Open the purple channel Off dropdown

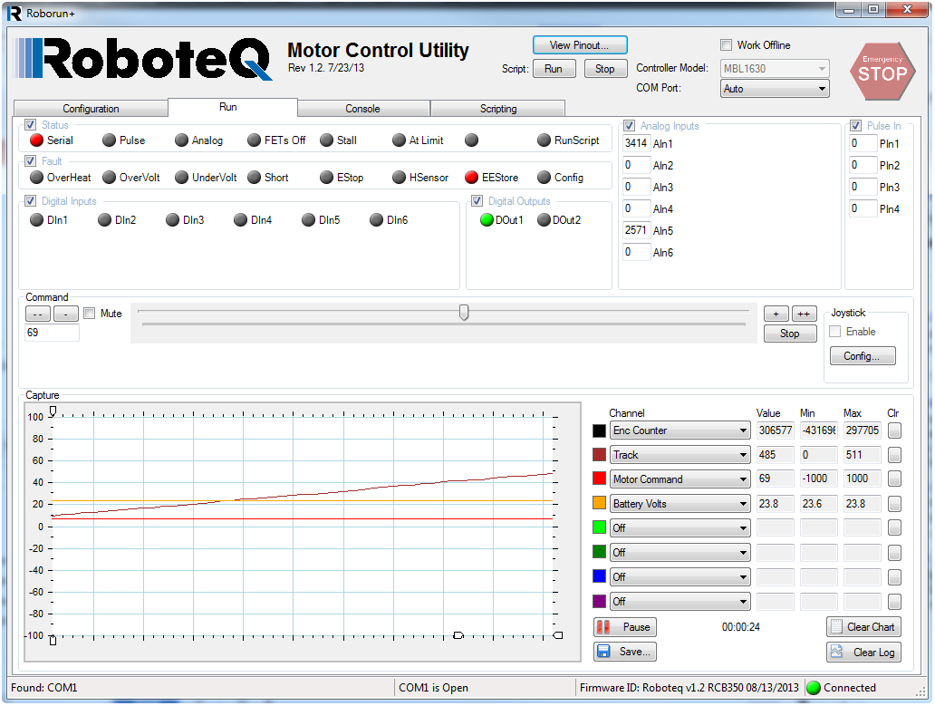680,602
